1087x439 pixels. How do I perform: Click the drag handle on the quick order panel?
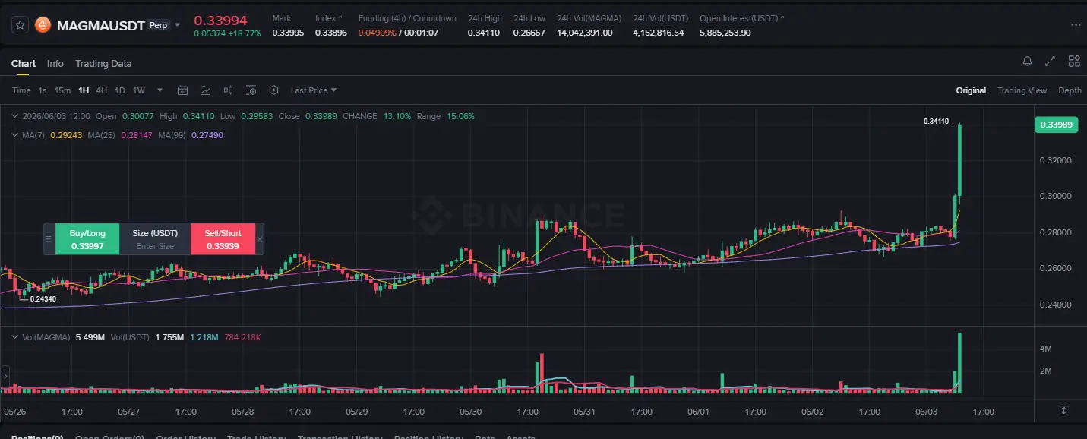tap(49, 239)
